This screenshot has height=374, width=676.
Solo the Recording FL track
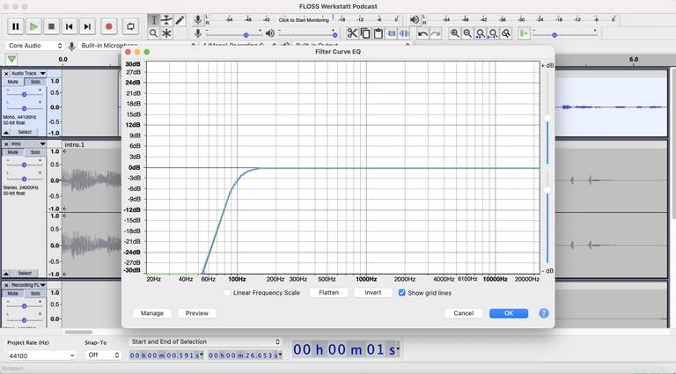pos(35,293)
